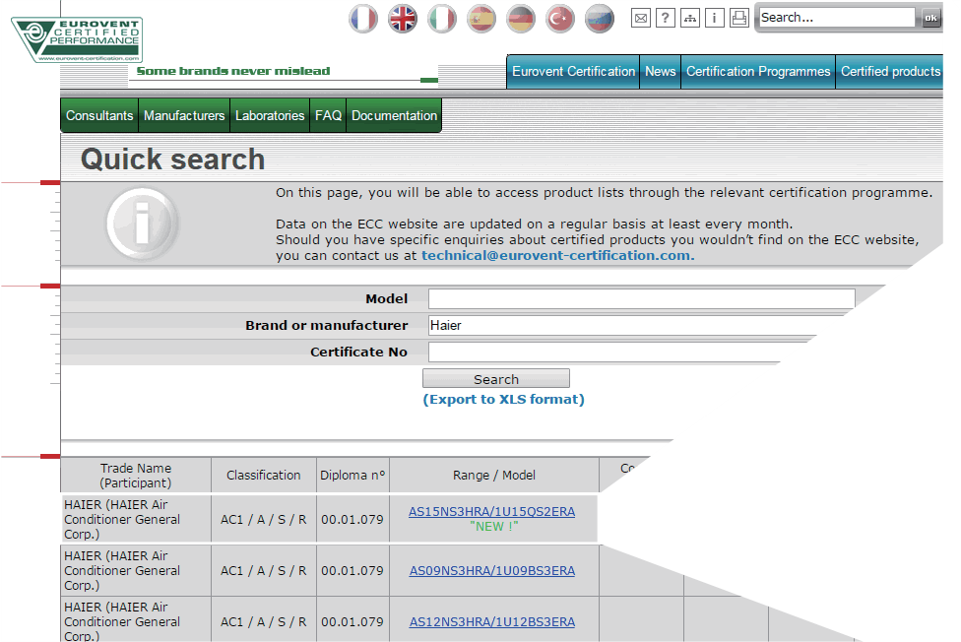Viewport: 961px width, 642px height.
Task: Open the Consultants menu item
Action: point(99,115)
